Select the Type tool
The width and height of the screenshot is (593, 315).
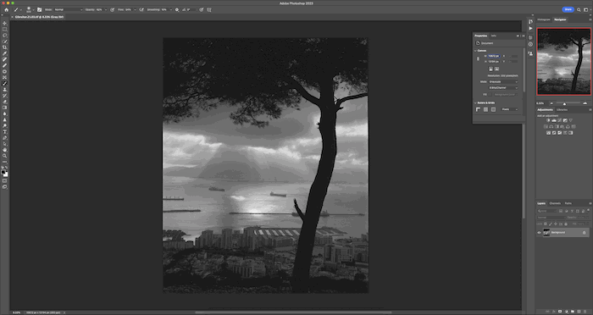(4, 132)
